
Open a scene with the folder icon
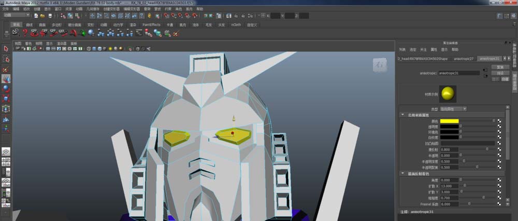point(42,16)
